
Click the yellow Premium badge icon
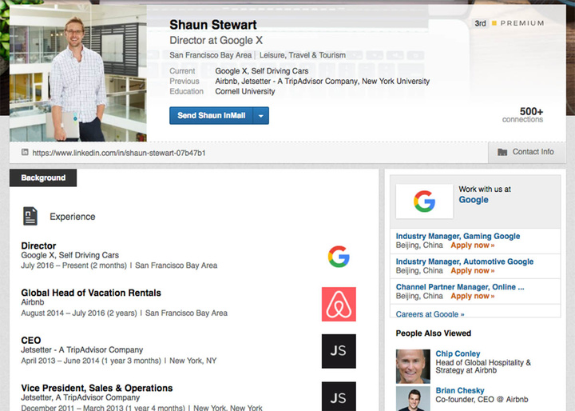pos(494,23)
